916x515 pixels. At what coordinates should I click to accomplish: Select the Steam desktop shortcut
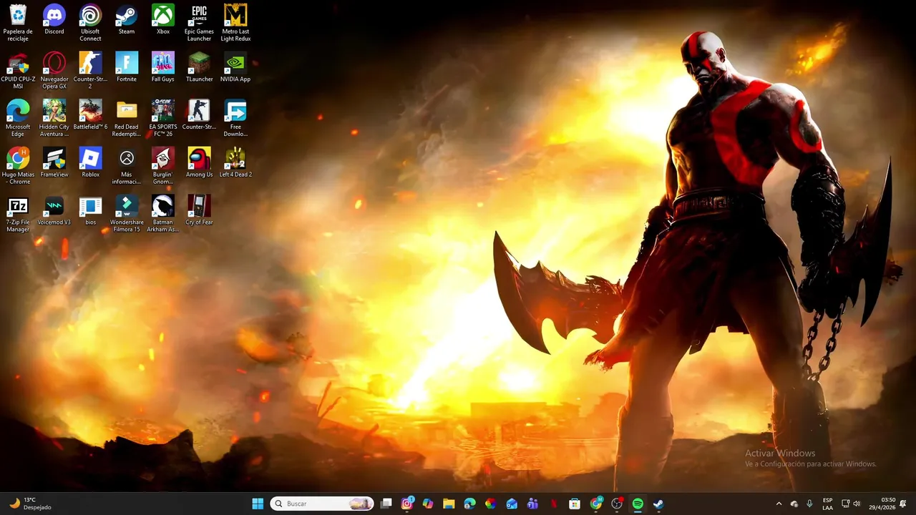coord(127,19)
